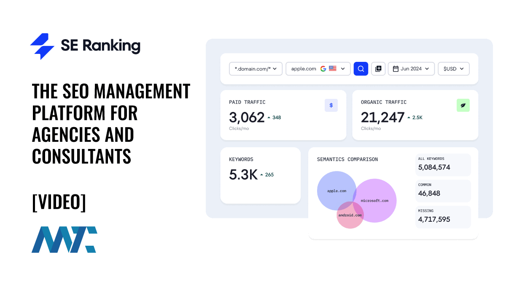Viewport: 506px width, 284px height.
Task: Click the calendar icon beside Jun 2024
Action: click(396, 69)
